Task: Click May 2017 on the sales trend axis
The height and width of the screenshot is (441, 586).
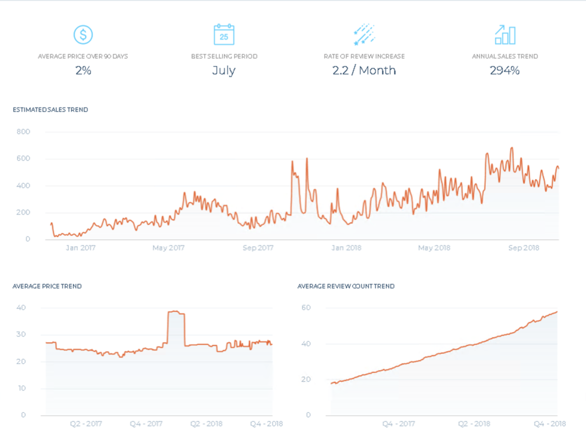Action: click(168, 248)
